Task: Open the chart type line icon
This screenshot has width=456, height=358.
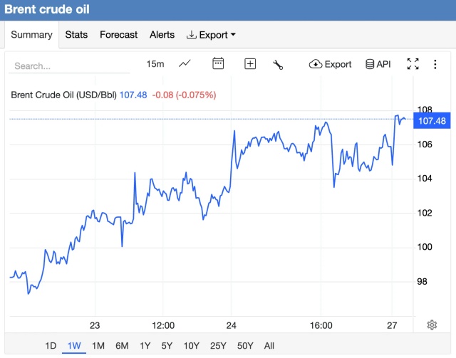Action: point(185,64)
